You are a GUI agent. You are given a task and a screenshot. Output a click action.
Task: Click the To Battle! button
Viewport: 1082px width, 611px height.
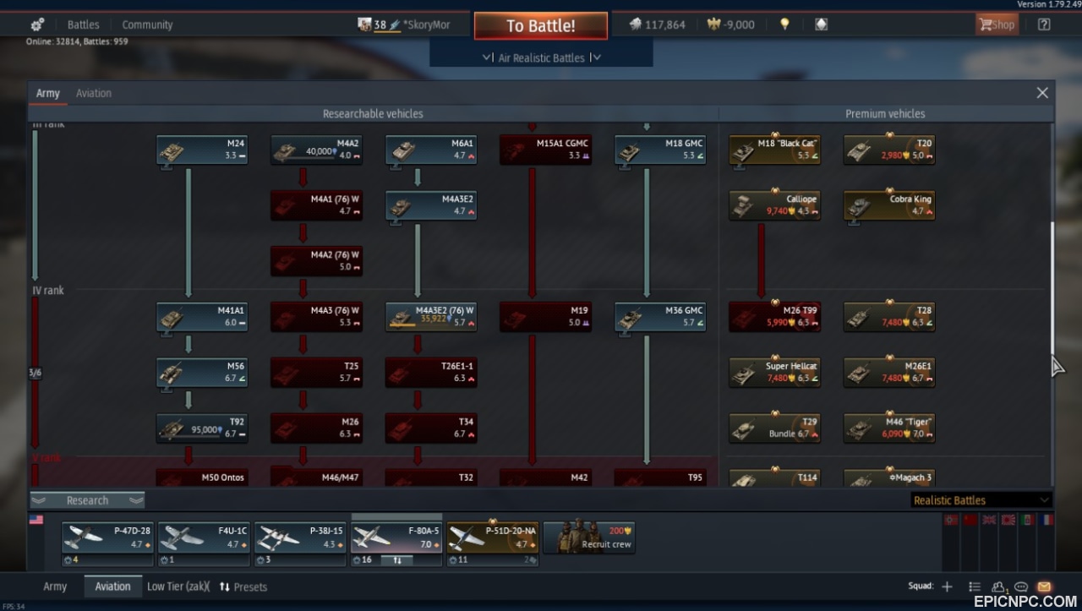click(x=541, y=25)
